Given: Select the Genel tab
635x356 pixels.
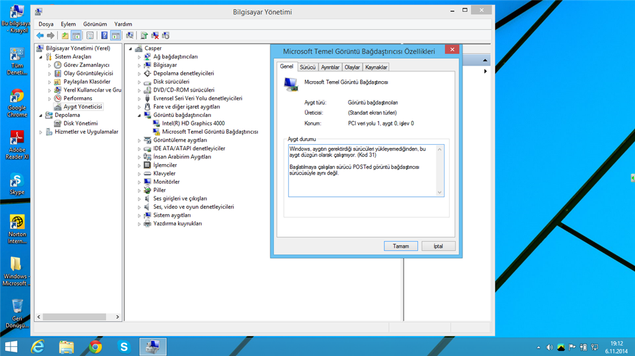Looking at the screenshot, I should 286,66.
